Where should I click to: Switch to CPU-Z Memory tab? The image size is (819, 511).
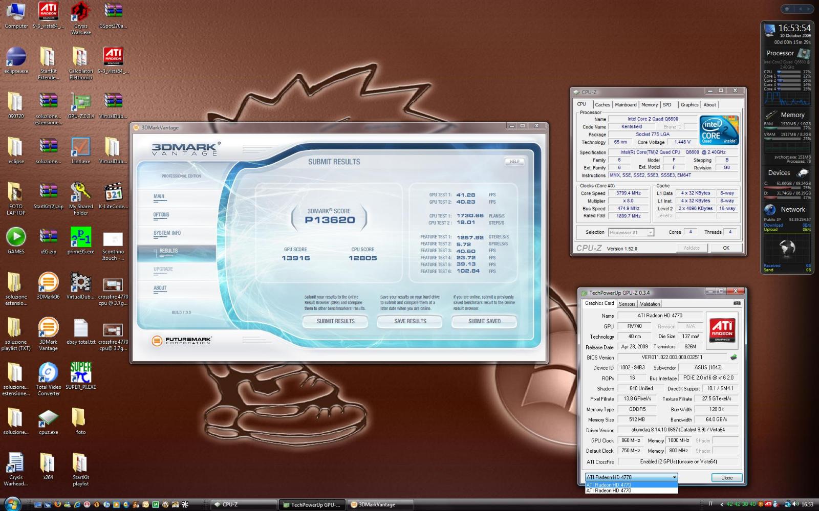click(x=650, y=105)
